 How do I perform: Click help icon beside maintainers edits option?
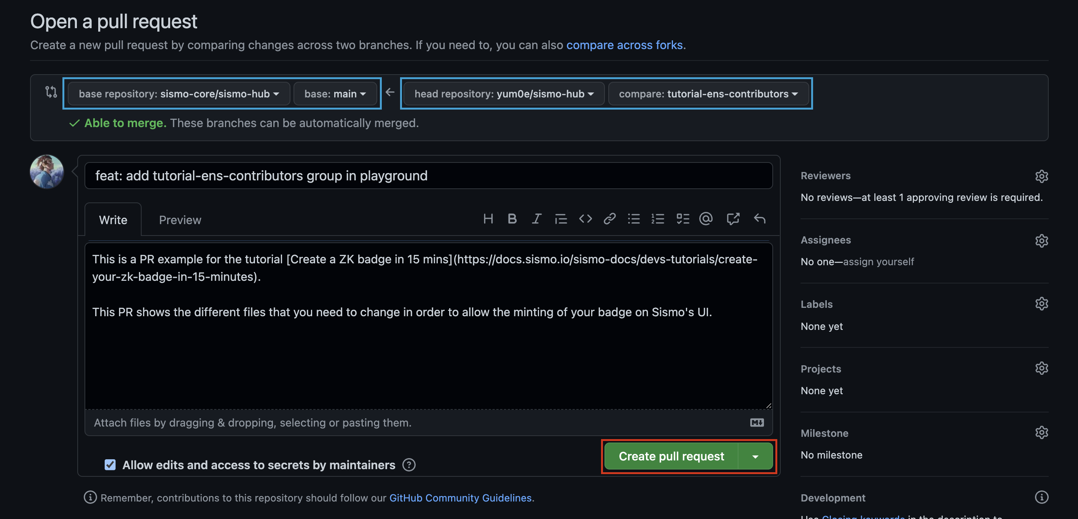(408, 465)
